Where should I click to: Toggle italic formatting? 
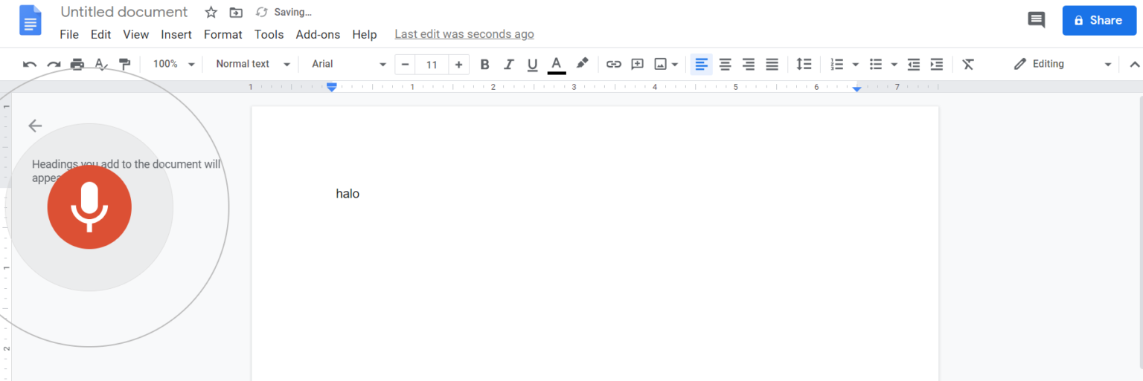508,65
